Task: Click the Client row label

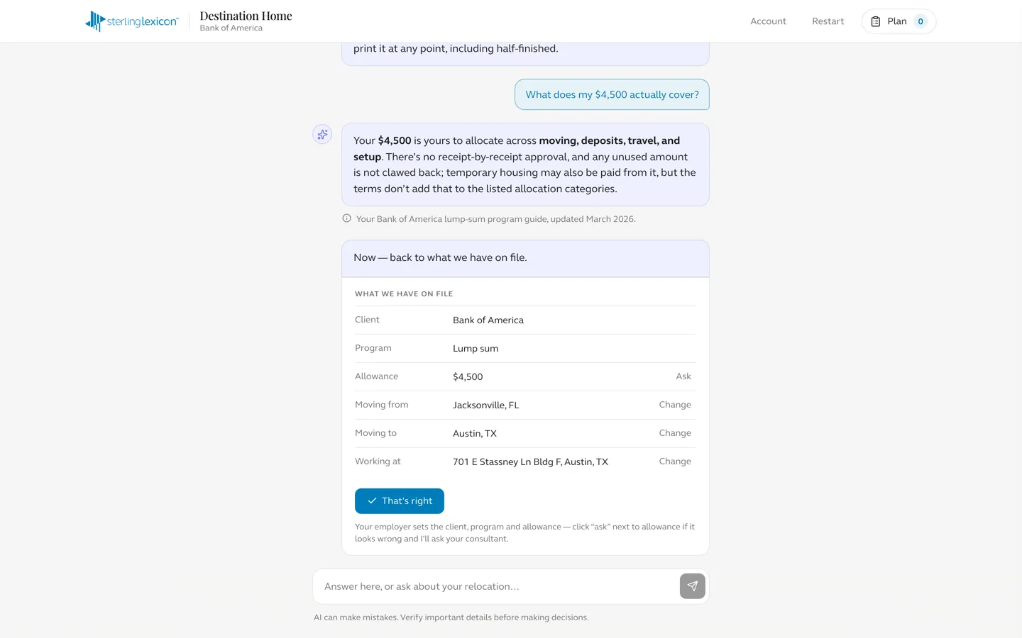Action: 367,320
